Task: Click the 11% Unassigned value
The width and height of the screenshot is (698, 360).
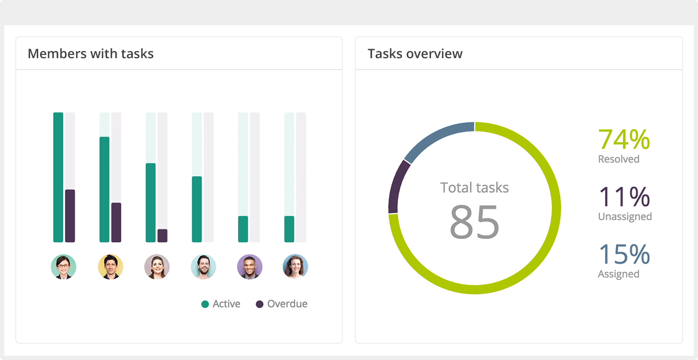Action: click(624, 196)
